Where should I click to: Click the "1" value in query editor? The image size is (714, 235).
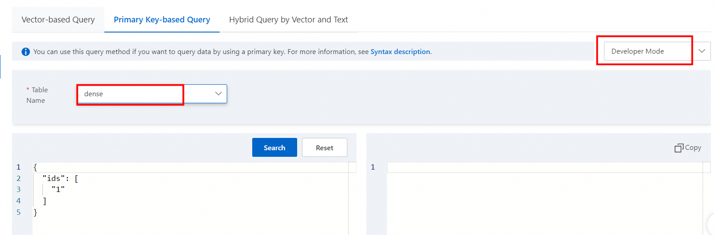click(58, 189)
